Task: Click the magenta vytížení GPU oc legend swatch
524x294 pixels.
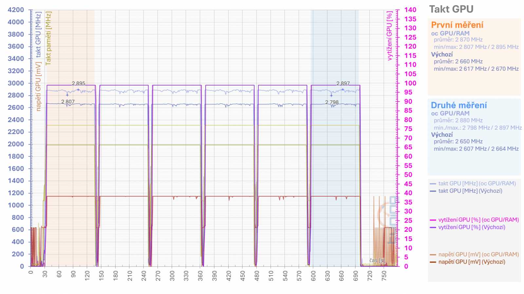Action: point(433,220)
